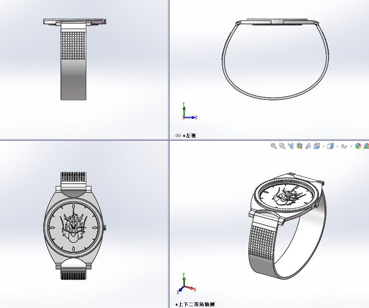
Task: Click the View Orientation cube icon
Action: click(317, 146)
